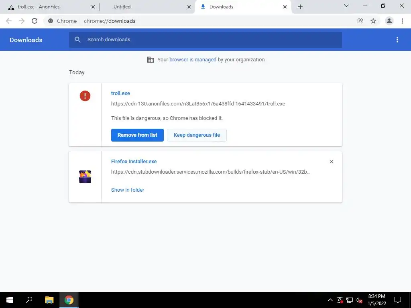
Task: Open Chrome's three-dot main menu
Action: (402, 21)
